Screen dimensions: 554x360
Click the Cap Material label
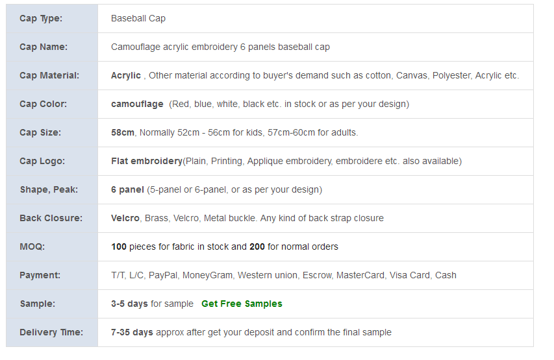click(x=49, y=75)
